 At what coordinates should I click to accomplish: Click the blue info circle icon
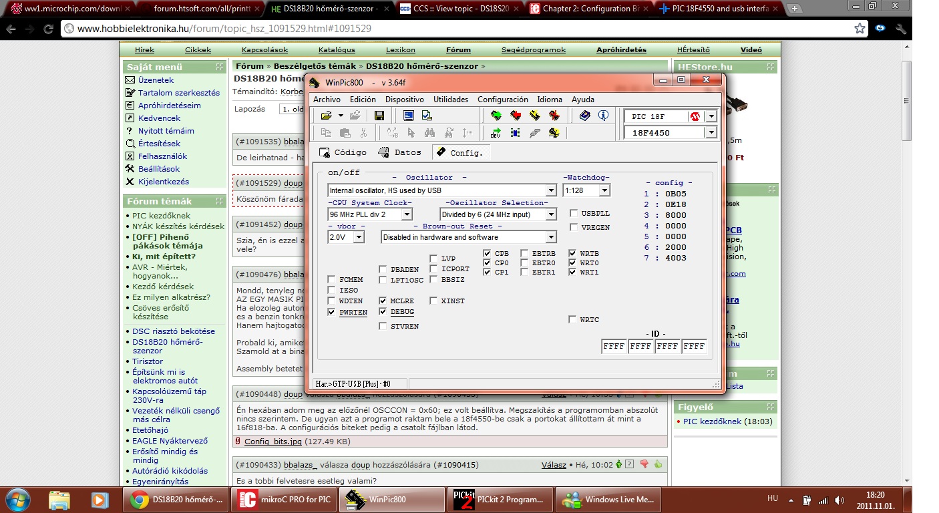[x=604, y=116]
